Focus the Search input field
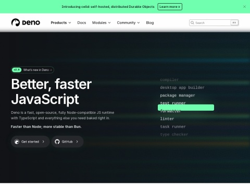Image resolution: width=250 pixels, height=188 pixels. point(214,22)
